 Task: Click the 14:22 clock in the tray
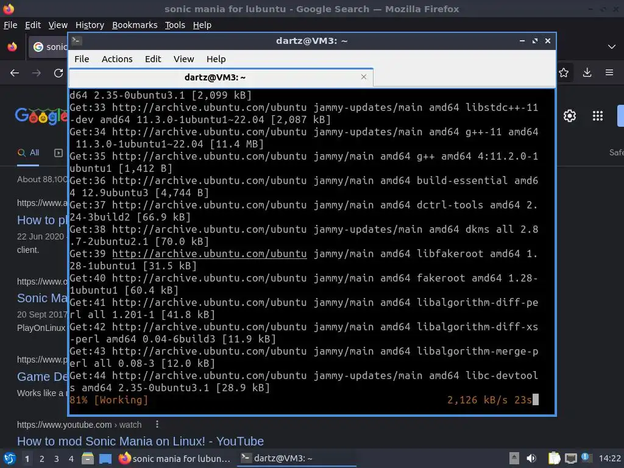click(x=609, y=458)
